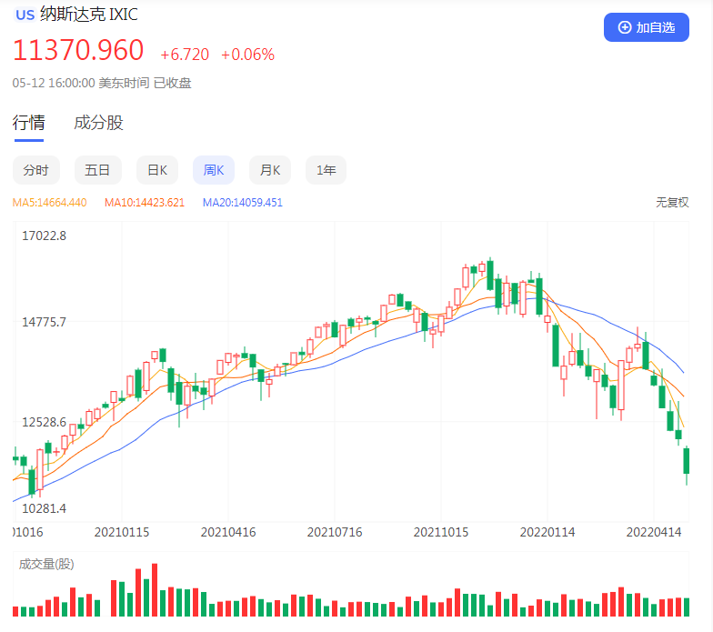Click the 12528.6 y-axis label
713x632 pixels.
click(x=44, y=422)
